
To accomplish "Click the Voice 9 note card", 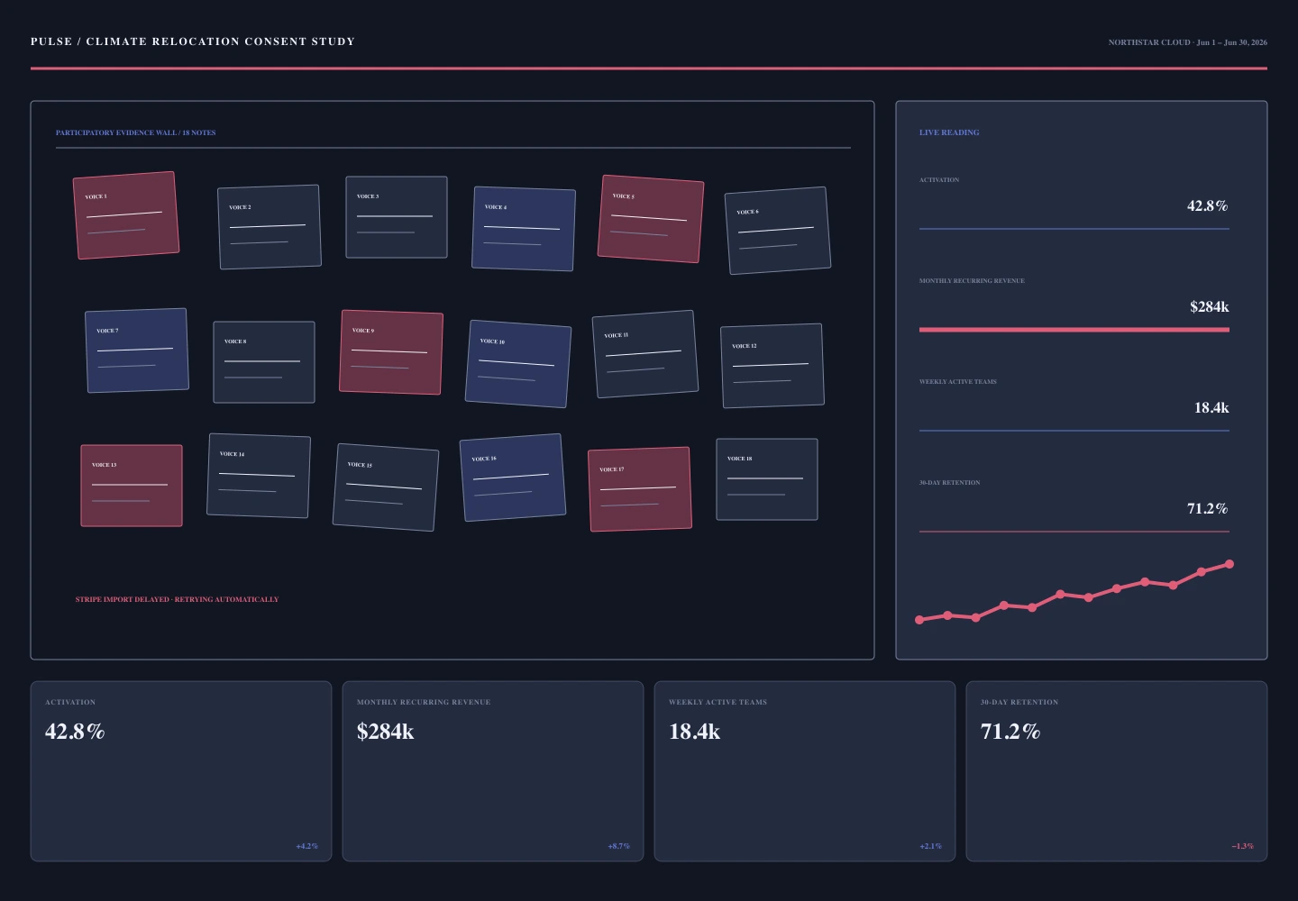I will [391, 352].
